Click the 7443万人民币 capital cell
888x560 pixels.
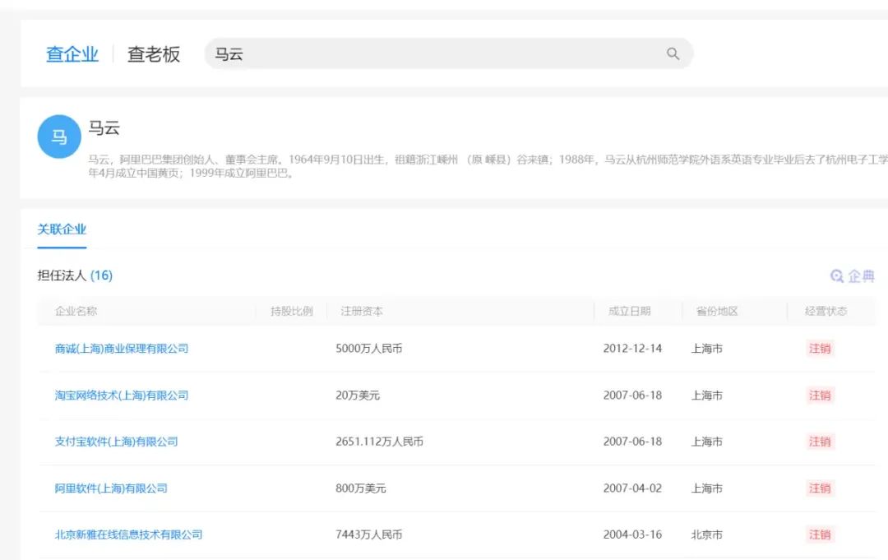[x=368, y=535]
